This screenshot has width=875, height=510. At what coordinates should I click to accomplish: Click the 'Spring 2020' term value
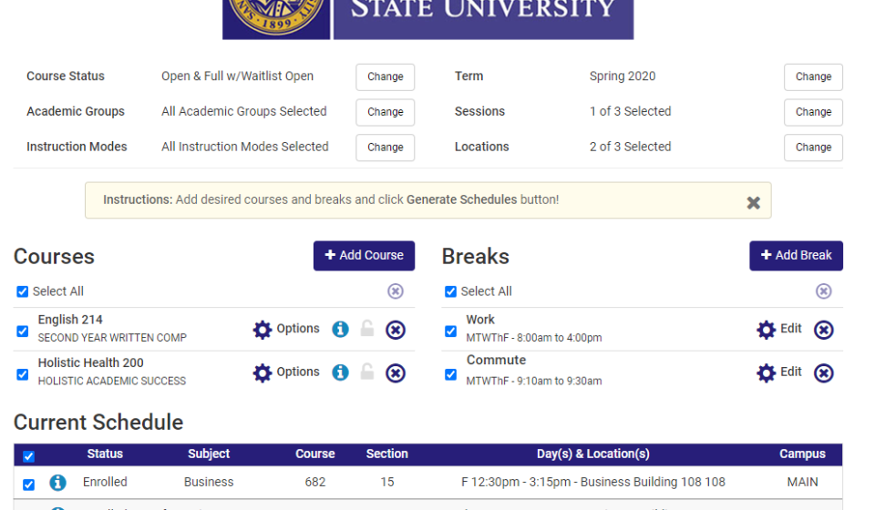(x=623, y=76)
